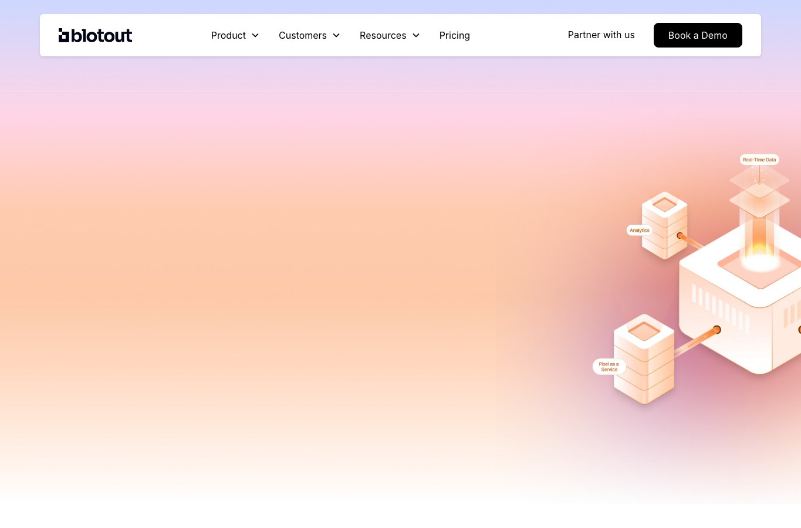Go to the Pricing page
Screen dimensions: 801x528
point(454,35)
